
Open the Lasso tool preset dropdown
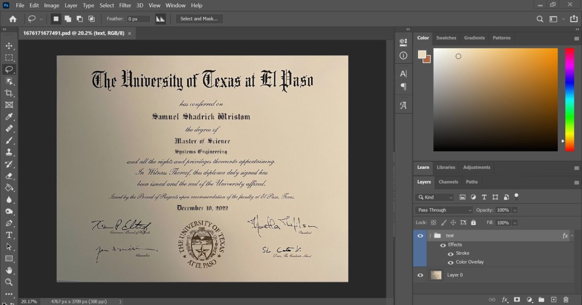tap(41, 19)
